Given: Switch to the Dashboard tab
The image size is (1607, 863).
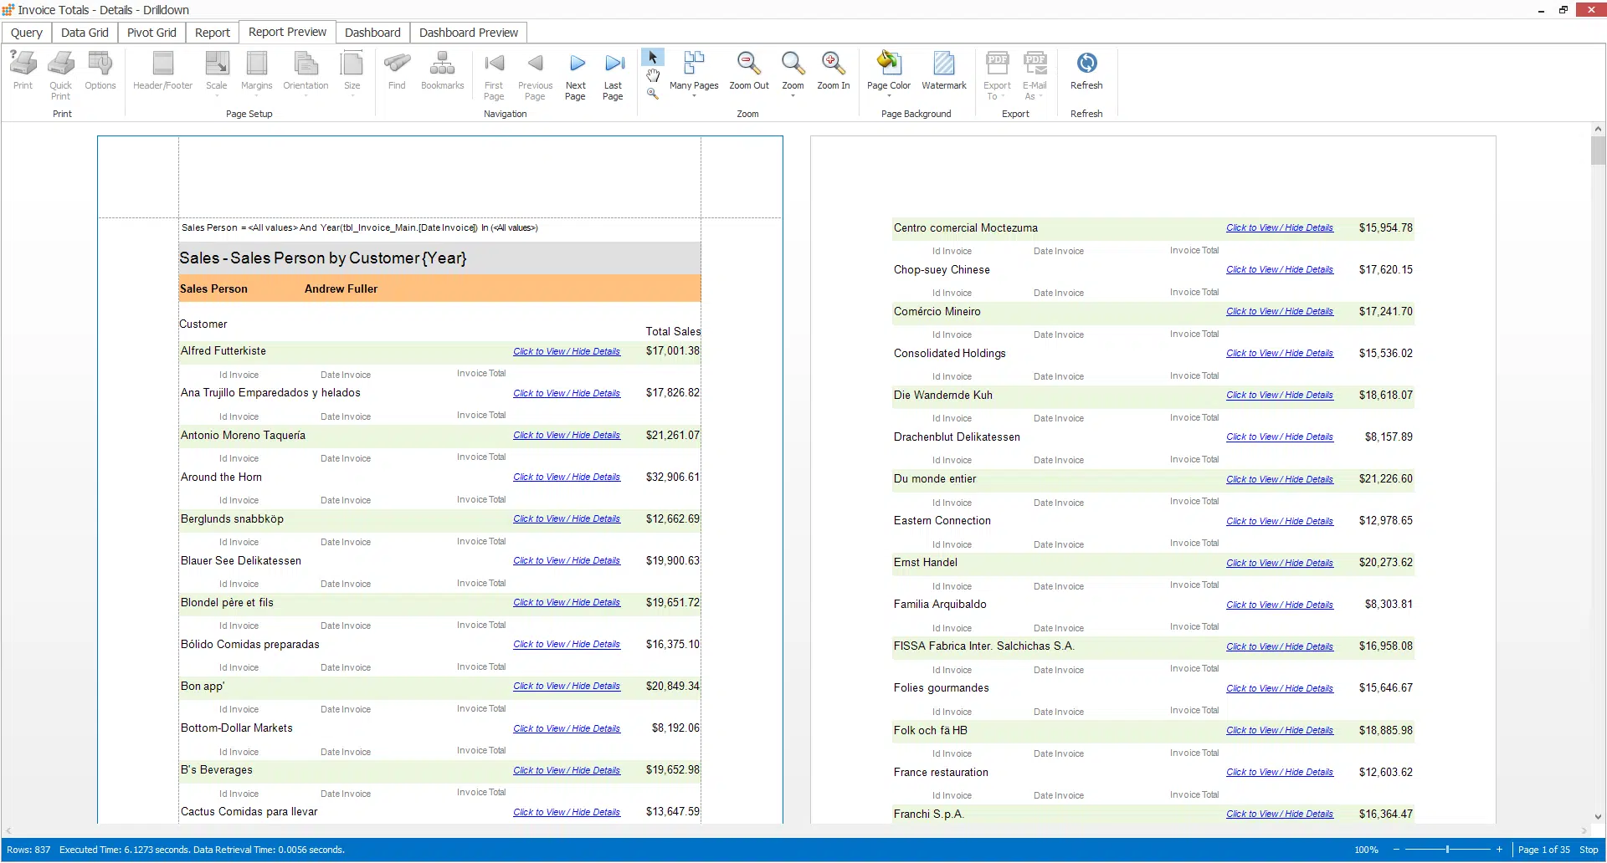Looking at the screenshot, I should click(x=372, y=33).
